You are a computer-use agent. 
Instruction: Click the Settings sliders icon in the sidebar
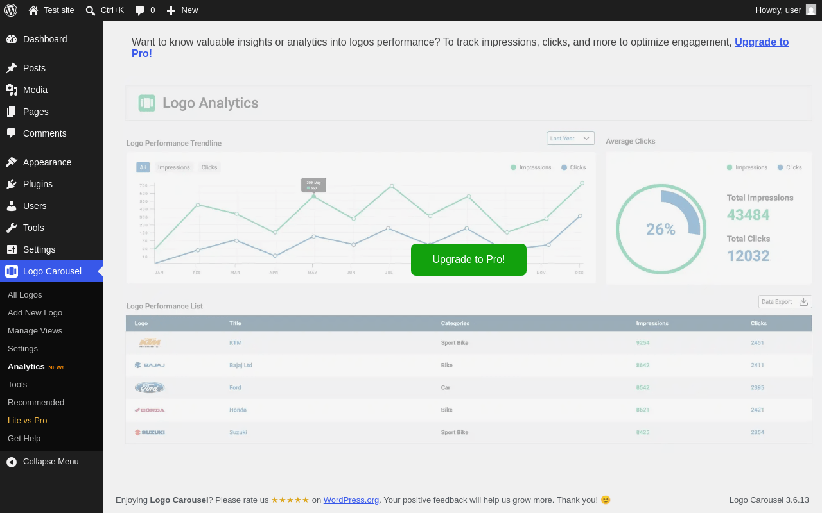click(x=12, y=249)
